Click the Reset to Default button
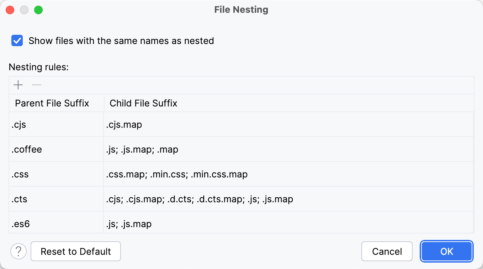This screenshot has width=483, height=269. click(75, 251)
